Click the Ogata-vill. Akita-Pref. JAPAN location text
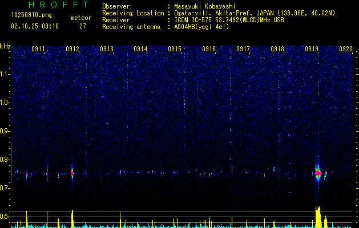Viewport: 359px width, 228px height. [255, 13]
